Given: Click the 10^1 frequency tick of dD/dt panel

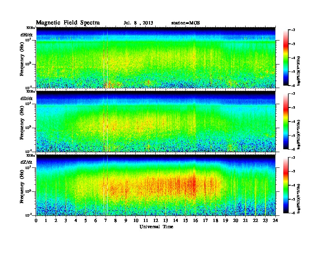Looking at the screenshot, I should click(28, 104).
